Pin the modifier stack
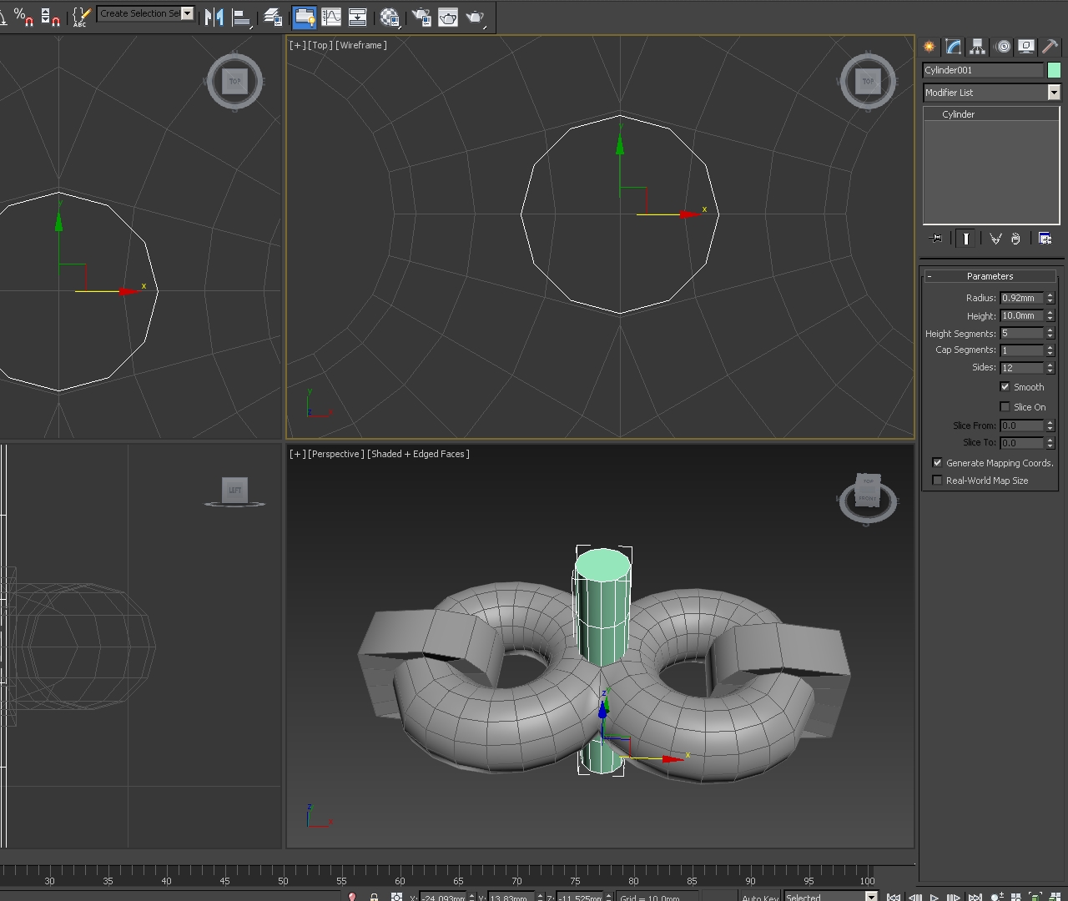This screenshot has height=901, width=1068. click(x=935, y=239)
